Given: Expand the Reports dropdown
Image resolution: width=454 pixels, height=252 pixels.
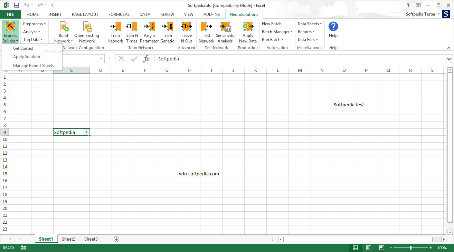Looking at the screenshot, I should pyautogui.click(x=306, y=32).
